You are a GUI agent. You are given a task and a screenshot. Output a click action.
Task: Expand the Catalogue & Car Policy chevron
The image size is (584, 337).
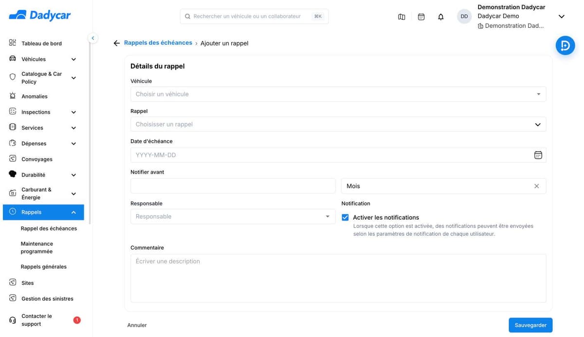coord(73,78)
